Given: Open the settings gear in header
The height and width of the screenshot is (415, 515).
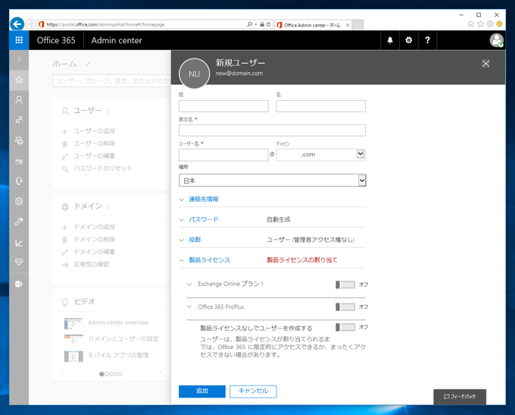Looking at the screenshot, I should coord(408,40).
